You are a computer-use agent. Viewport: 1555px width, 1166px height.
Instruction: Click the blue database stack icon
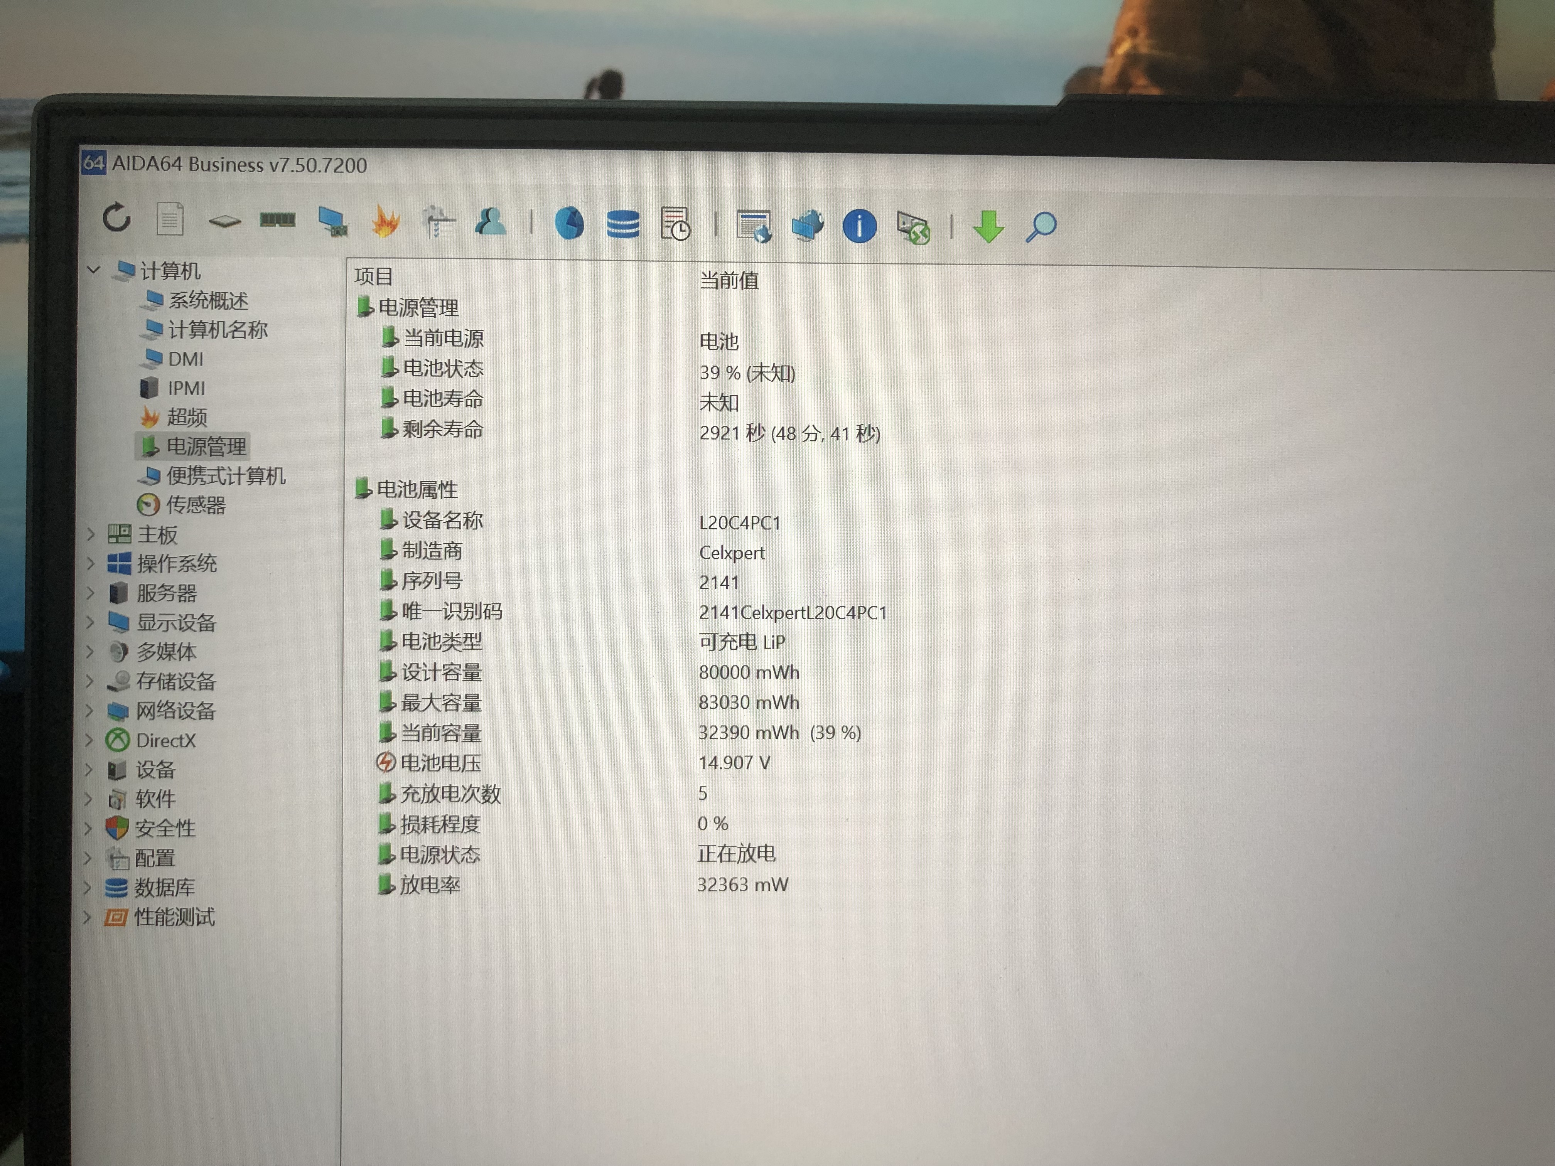pyautogui.click(x=622, y=225)
